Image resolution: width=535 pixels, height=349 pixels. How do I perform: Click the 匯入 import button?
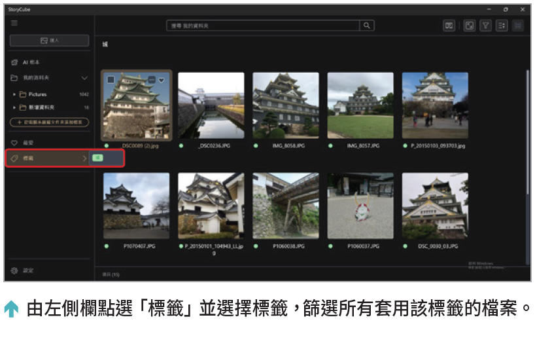50,41
